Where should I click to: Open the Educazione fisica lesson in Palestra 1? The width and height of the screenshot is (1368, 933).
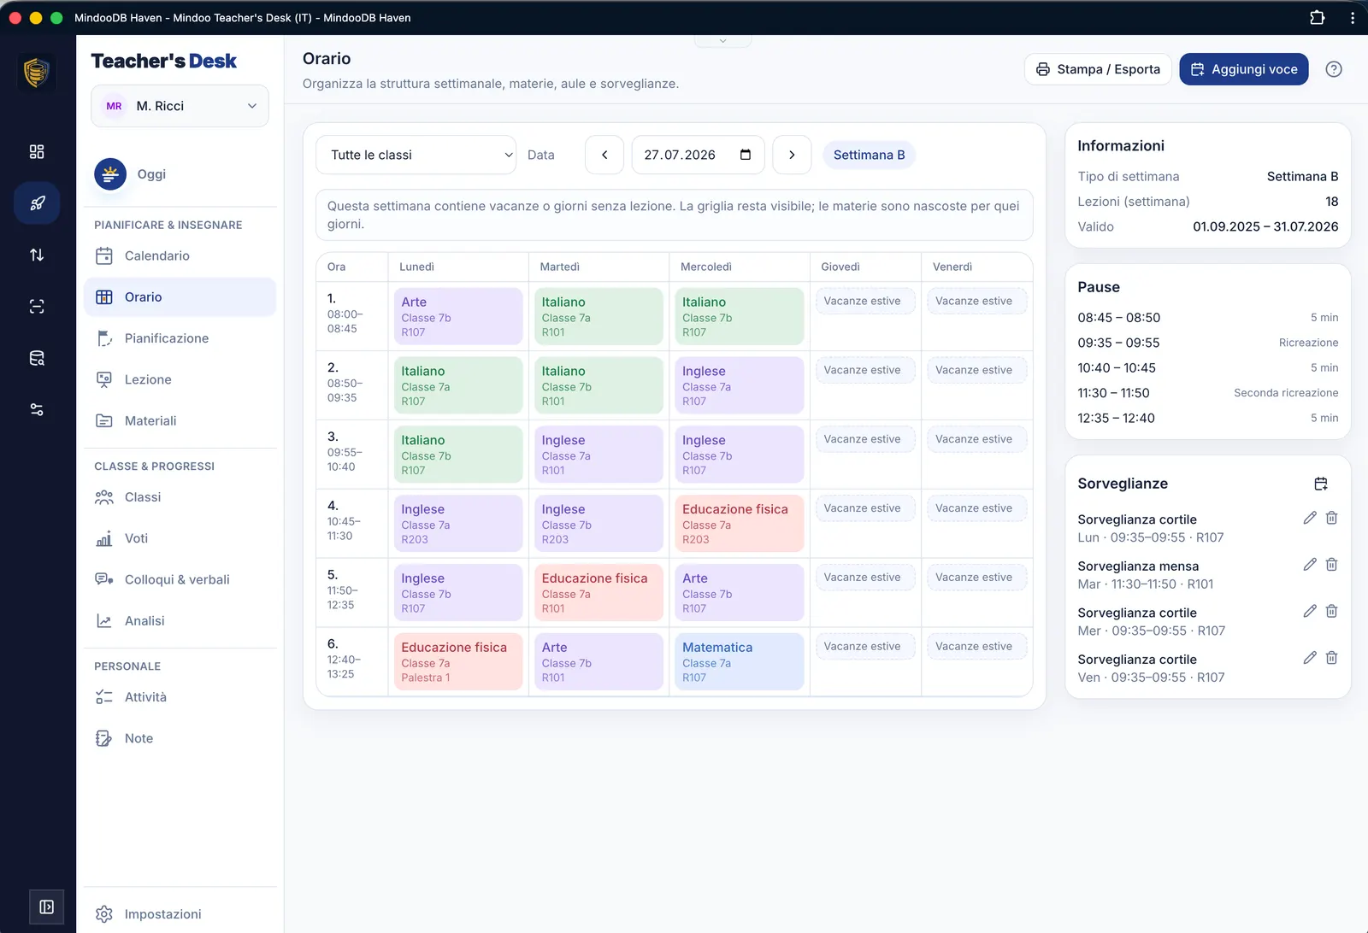[458, 661]
